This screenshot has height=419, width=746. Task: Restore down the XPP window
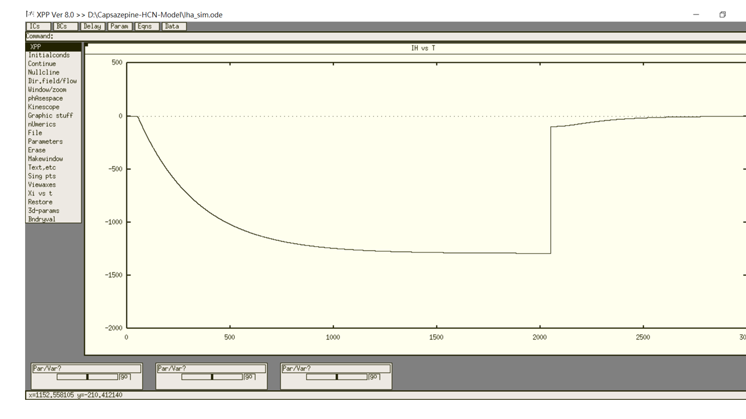click(723, 15)
